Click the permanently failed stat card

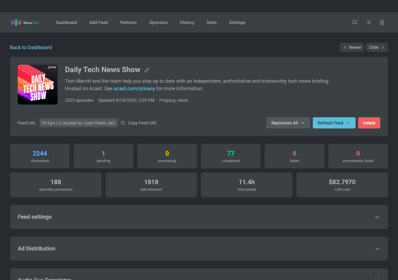coord(358,156)
